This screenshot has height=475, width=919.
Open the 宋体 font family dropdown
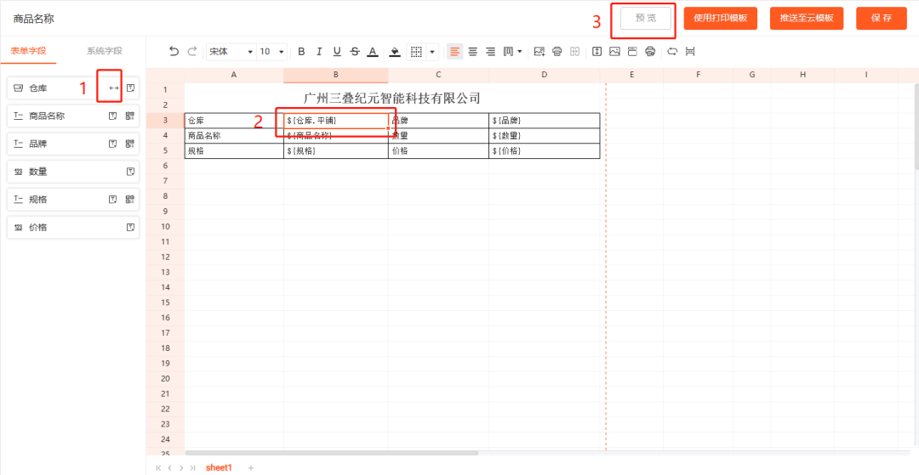(231, 52)
